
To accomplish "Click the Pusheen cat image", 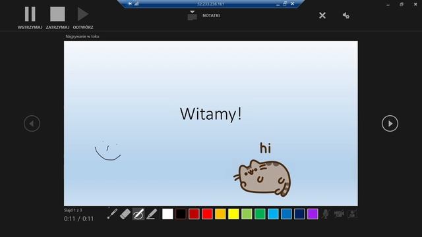I will tap(262, 178).
